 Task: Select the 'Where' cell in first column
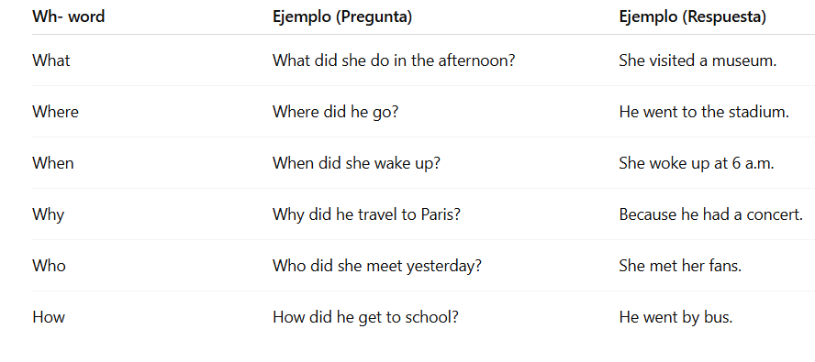pyautogui.click(x=56, y=112)
